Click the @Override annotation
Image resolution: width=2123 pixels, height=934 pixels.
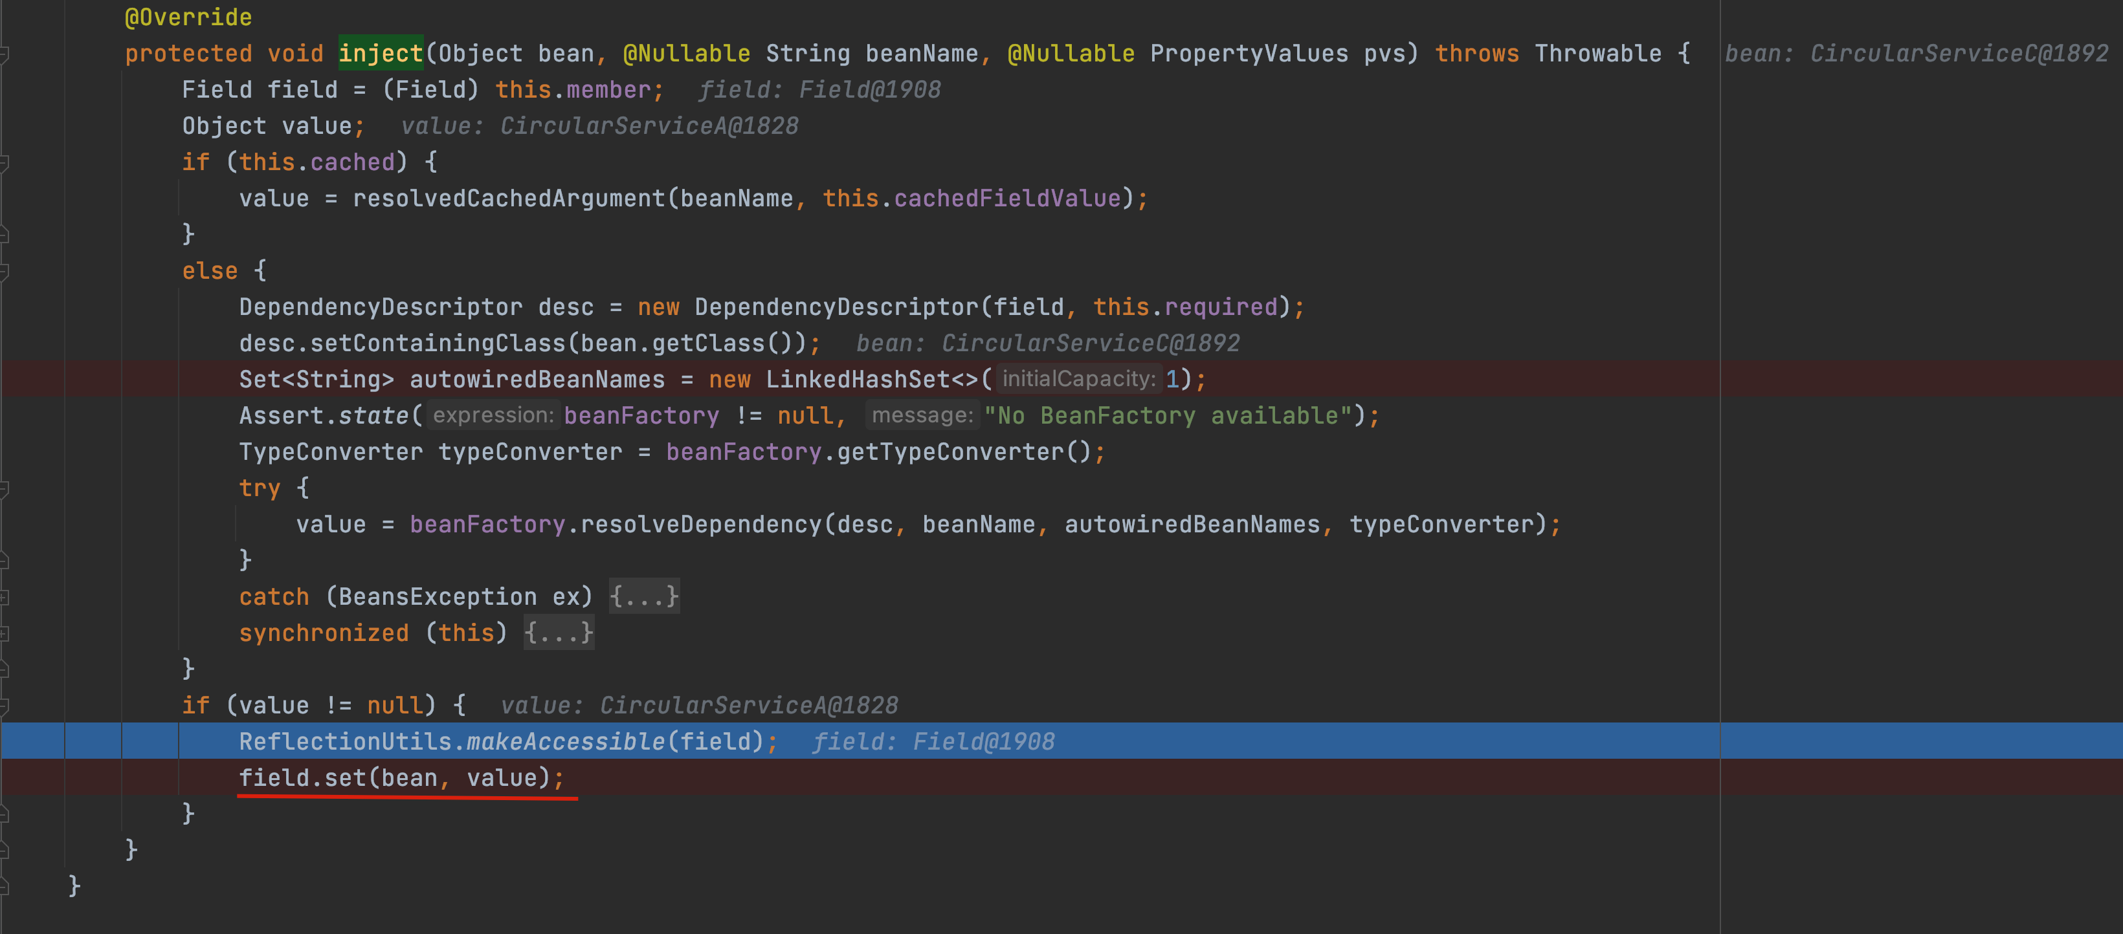[x=188, y=17]
